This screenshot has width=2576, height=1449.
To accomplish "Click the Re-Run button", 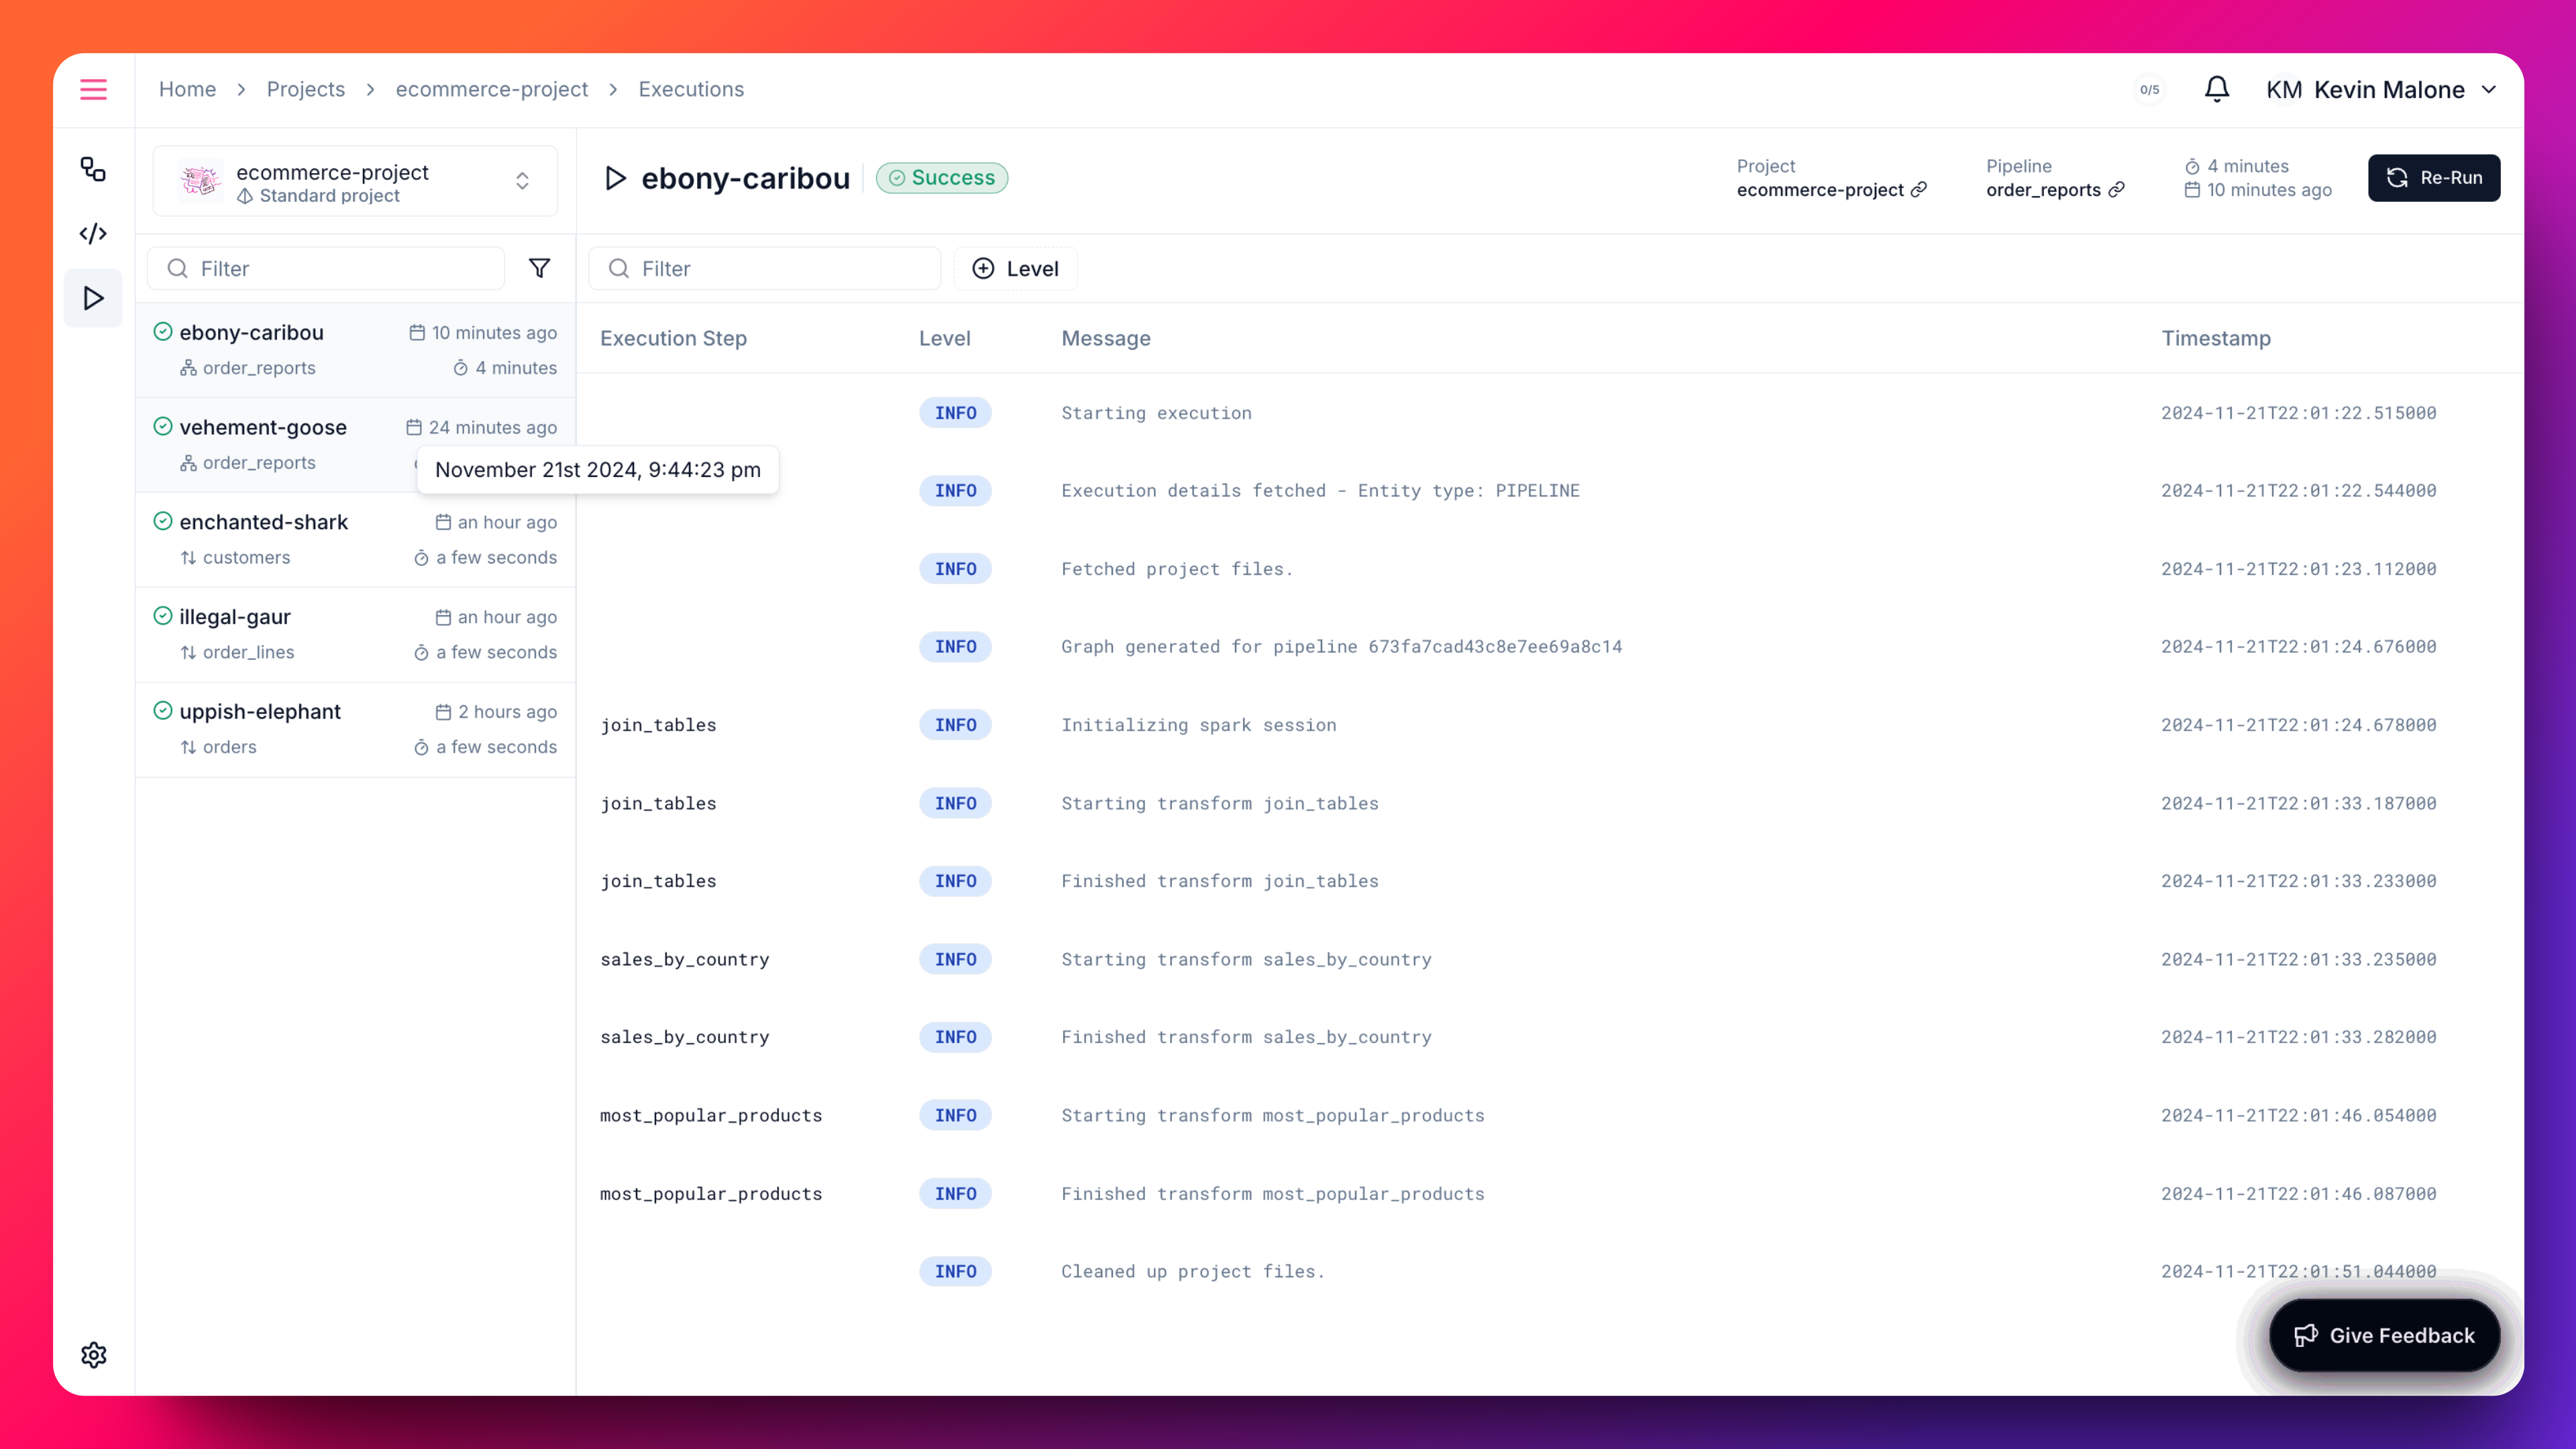I will tap(2434, 178).
